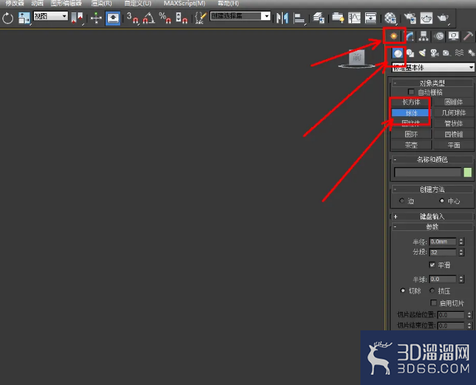Click the object name input field
This screenshot has width=476, height=385.
(427, 172)
